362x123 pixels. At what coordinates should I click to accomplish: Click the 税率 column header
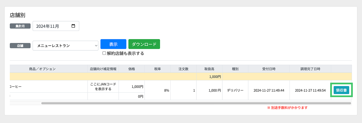pos(158,69)
